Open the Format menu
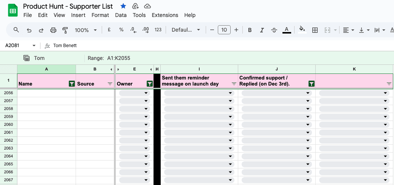Viewport: 394px width, 185px height. coord(100,15)
